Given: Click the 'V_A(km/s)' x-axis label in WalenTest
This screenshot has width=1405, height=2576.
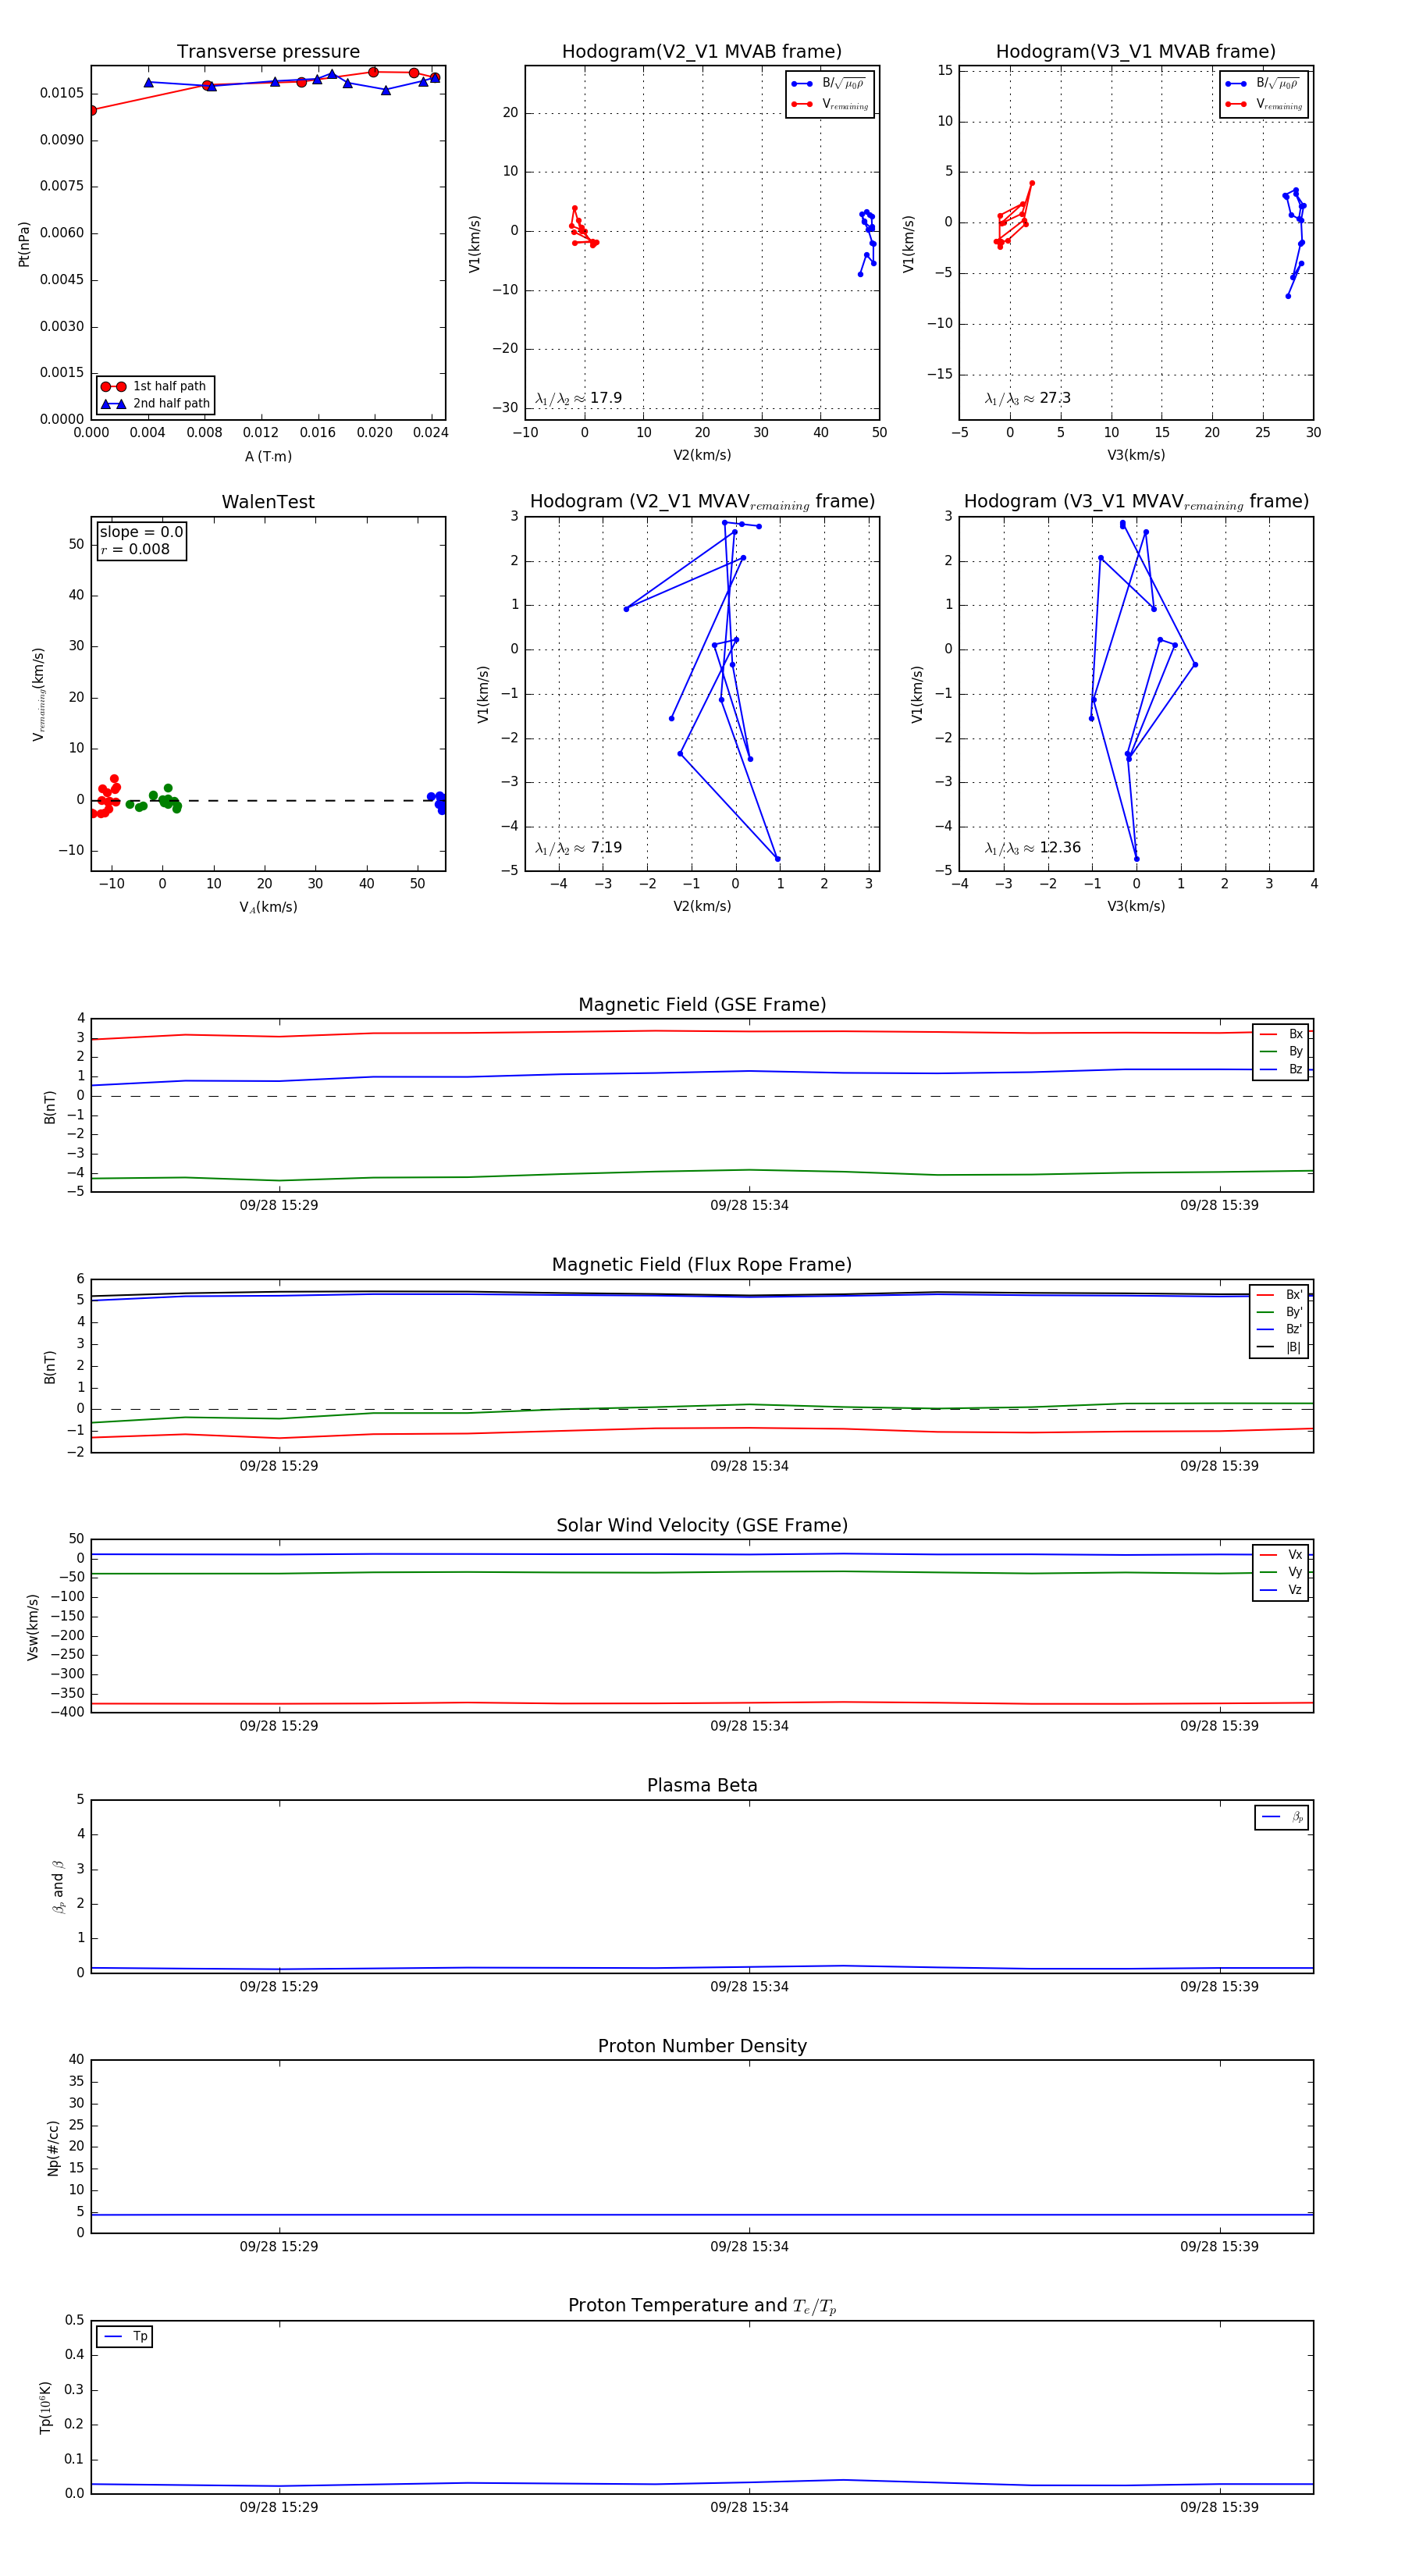Looking at the screenshot, I should coord(268,907).
